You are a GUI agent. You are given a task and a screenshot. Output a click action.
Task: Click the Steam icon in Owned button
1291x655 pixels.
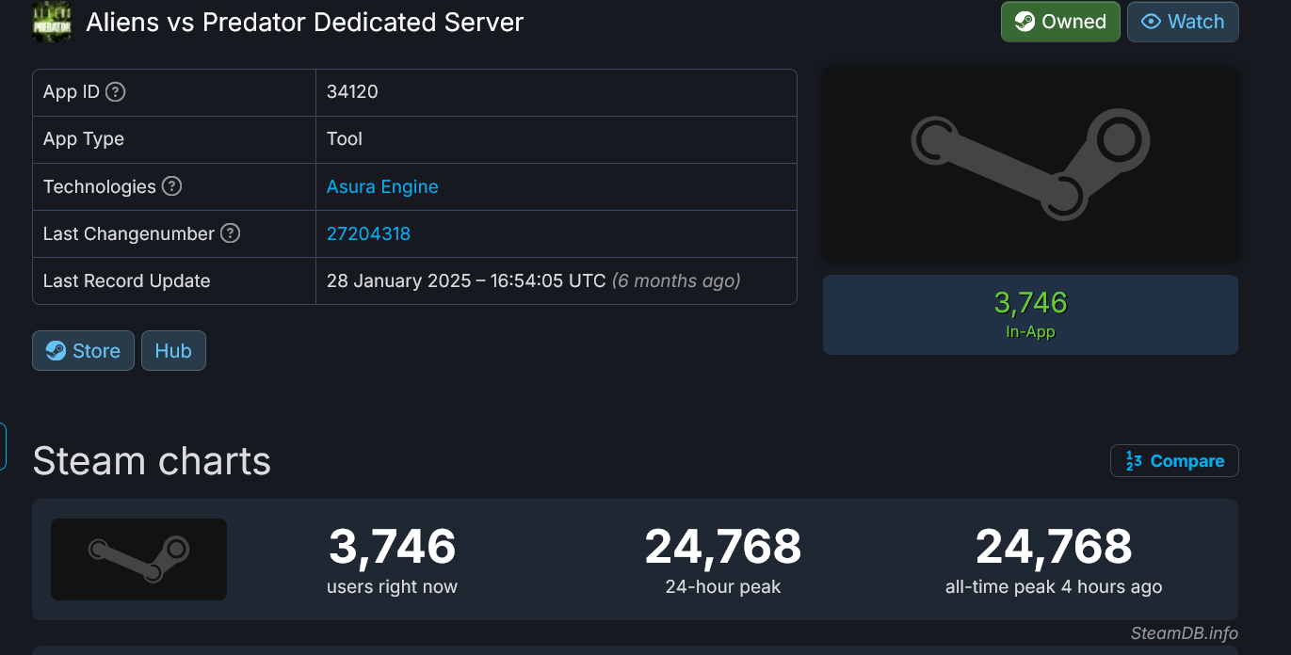1025,22
